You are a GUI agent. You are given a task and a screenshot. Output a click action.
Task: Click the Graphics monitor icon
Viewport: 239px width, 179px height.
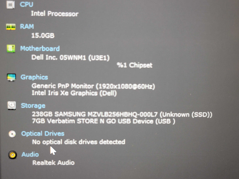pyautogui.click(x=11, y=77)
